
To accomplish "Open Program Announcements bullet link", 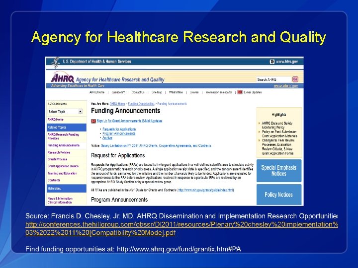I will tap(119, 134).
